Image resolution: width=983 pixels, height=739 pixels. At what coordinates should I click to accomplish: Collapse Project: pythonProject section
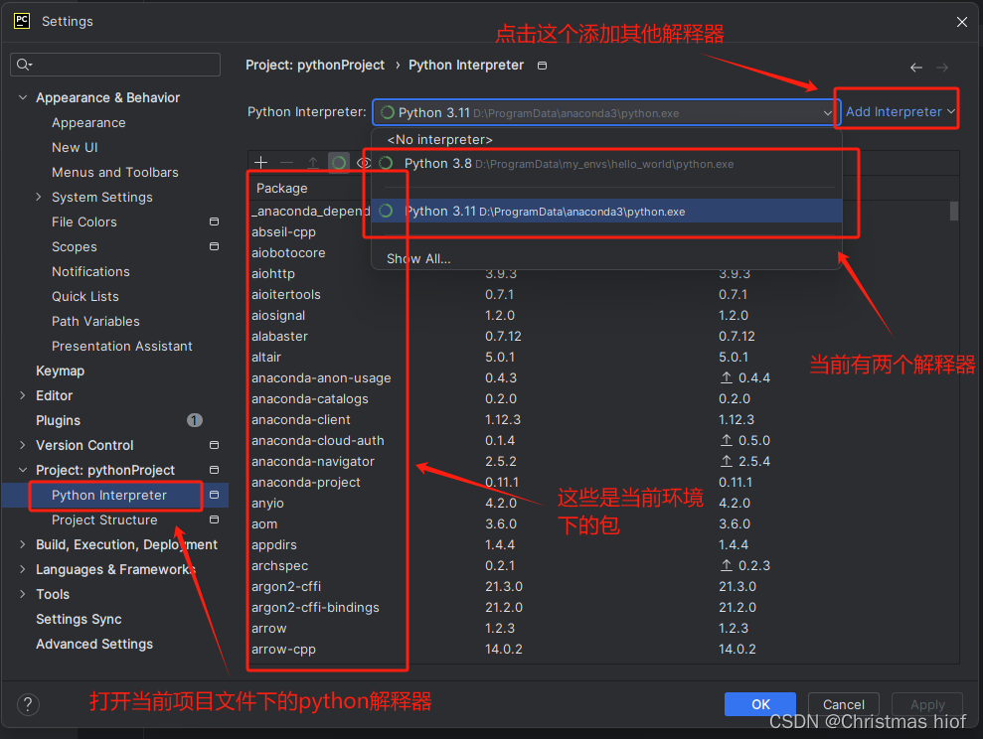pos(23,470)
